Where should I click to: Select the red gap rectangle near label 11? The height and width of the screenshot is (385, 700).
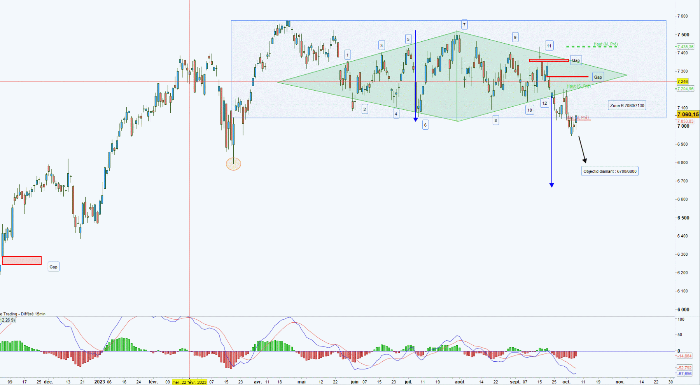pyautogui.click(x=549, y=60)
